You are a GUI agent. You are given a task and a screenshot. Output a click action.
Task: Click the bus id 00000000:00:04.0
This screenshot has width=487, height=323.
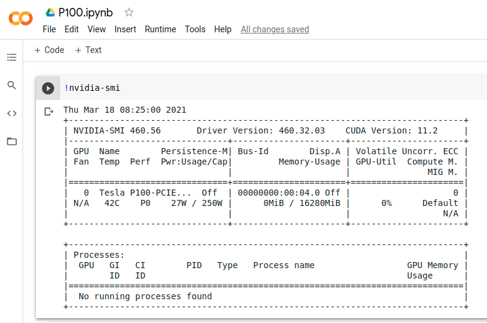(279, 193)
